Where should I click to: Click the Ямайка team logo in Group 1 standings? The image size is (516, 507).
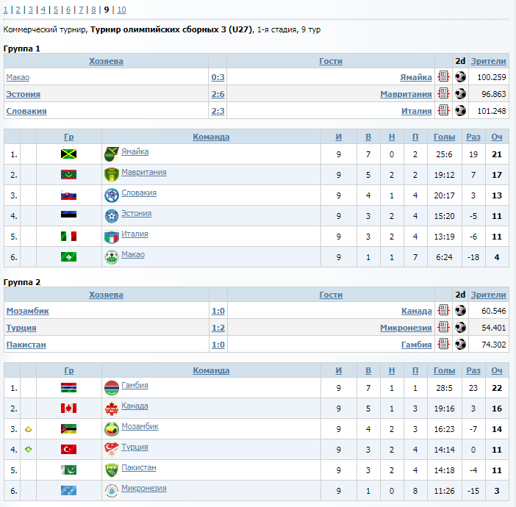(x=111, y=154)
